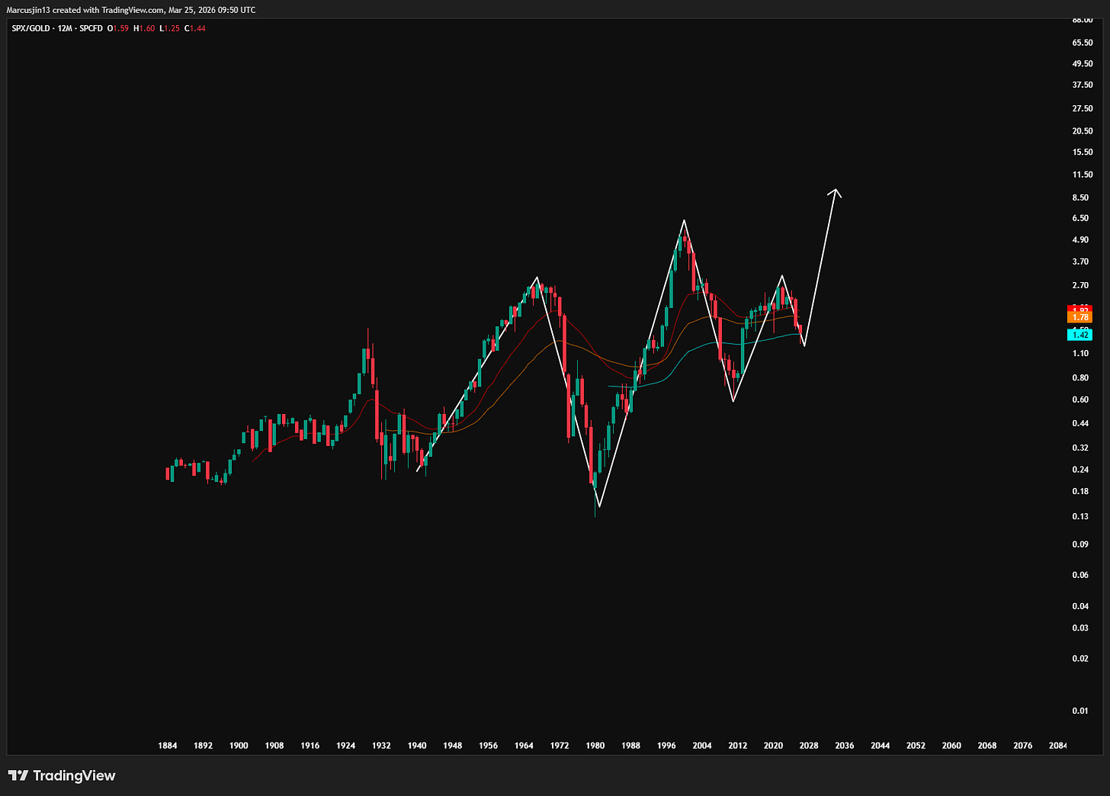Click the 15.50 price scale label
This screenshot has width=1110, height=796.
coord(1083,152)
